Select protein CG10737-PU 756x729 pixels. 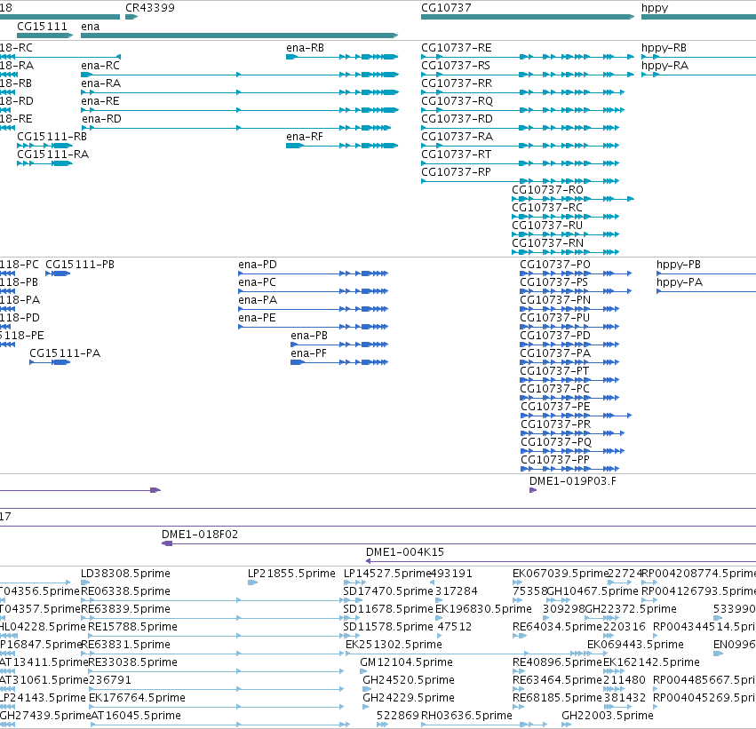569,327
